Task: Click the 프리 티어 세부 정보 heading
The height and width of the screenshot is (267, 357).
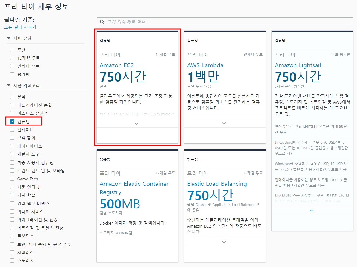Action: (x=36, y=6)
